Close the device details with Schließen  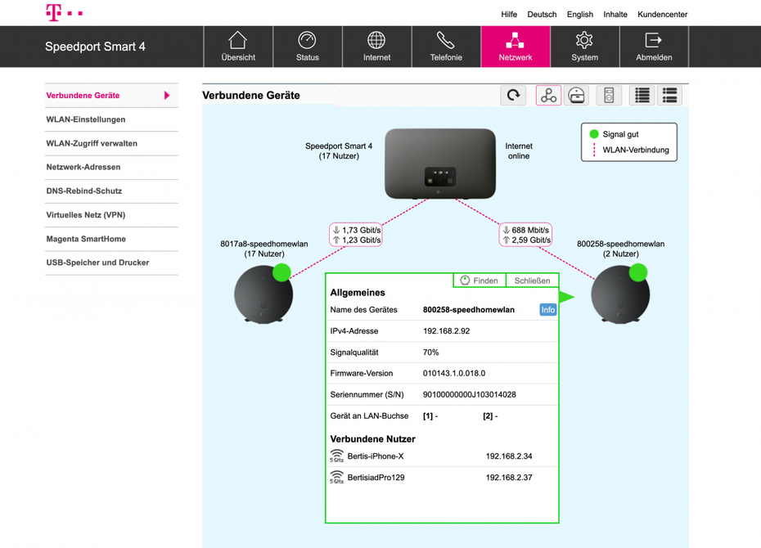click(532, 281)
